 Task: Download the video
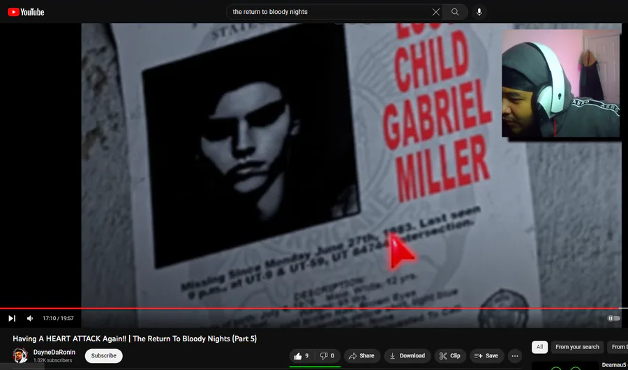click(408, 355)
